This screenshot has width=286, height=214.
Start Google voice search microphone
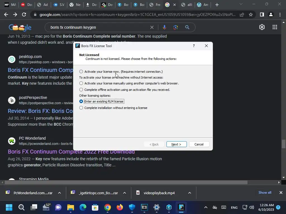(164, 27)
